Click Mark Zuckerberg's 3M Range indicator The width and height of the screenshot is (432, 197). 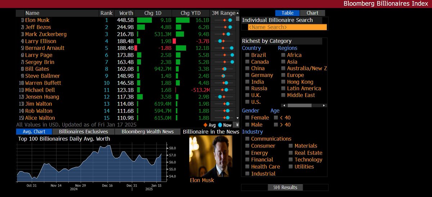[x=223, y=34]
